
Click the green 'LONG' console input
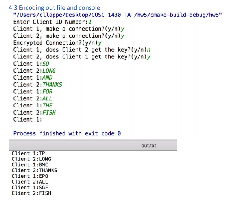[49, 71]
